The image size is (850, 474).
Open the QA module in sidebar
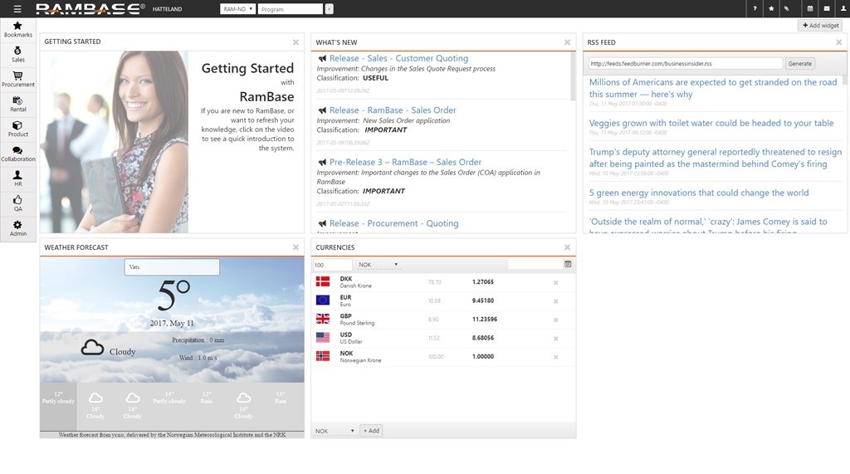pos(18,203)
